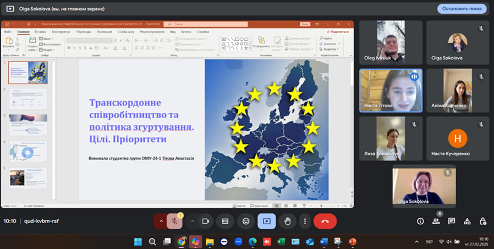Switch to 'Рецензирование' ribbon tab
Screen dimensions: 494x249
152,32
